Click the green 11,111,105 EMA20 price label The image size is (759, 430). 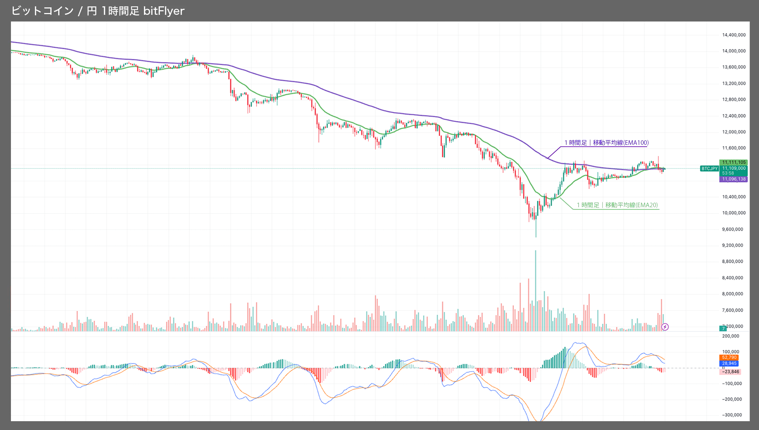coord(734,162)
